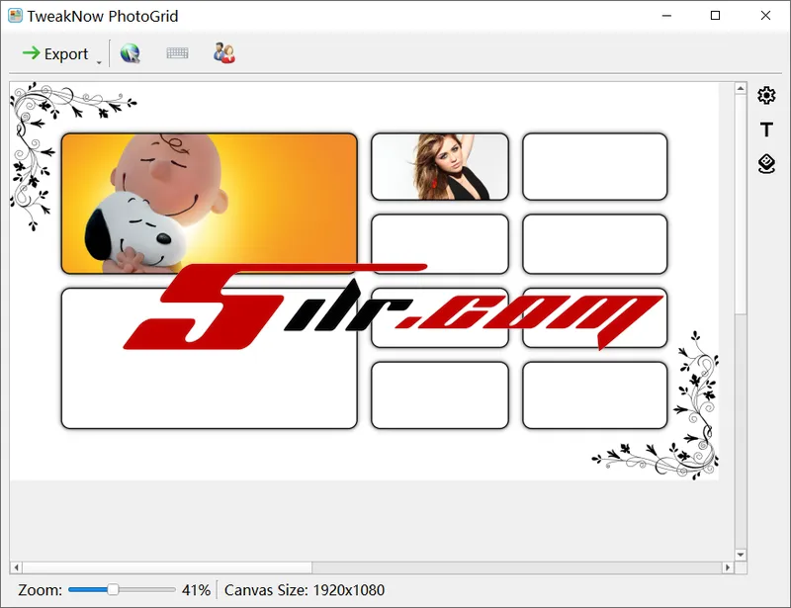Viewport: 791px width, 608px height.
Task: Click the Canvas Size: 1920x1080 text
Action: [305, 590]
